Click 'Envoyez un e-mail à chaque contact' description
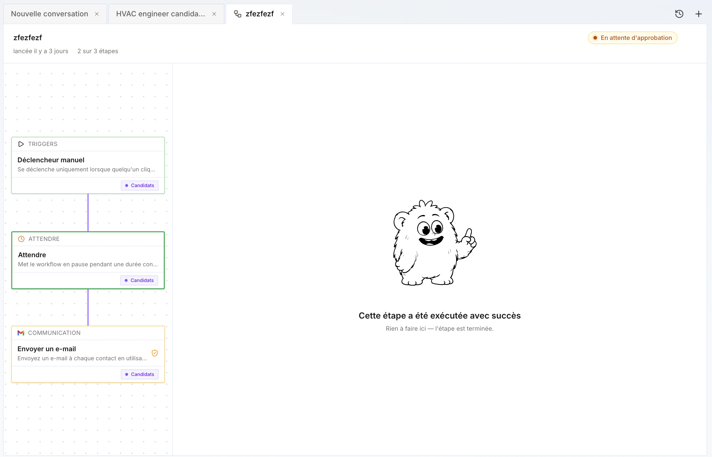The width and height of the screenshot is (712, 457). [82, 358]
